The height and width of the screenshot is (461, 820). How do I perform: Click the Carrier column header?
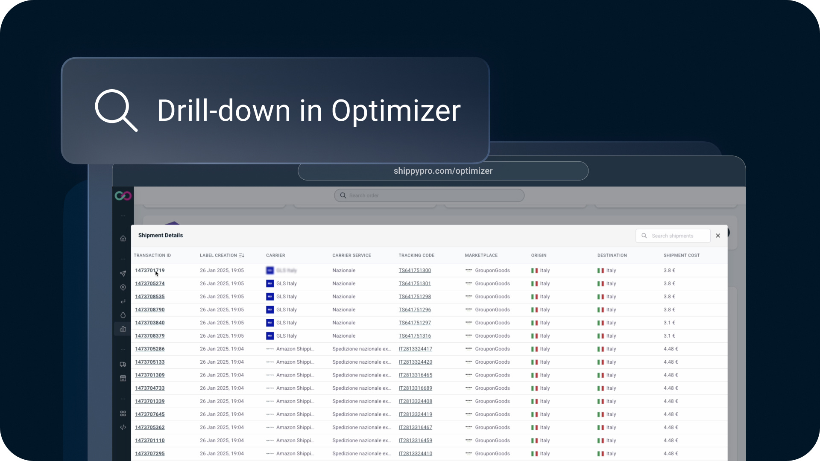(275, 255)
